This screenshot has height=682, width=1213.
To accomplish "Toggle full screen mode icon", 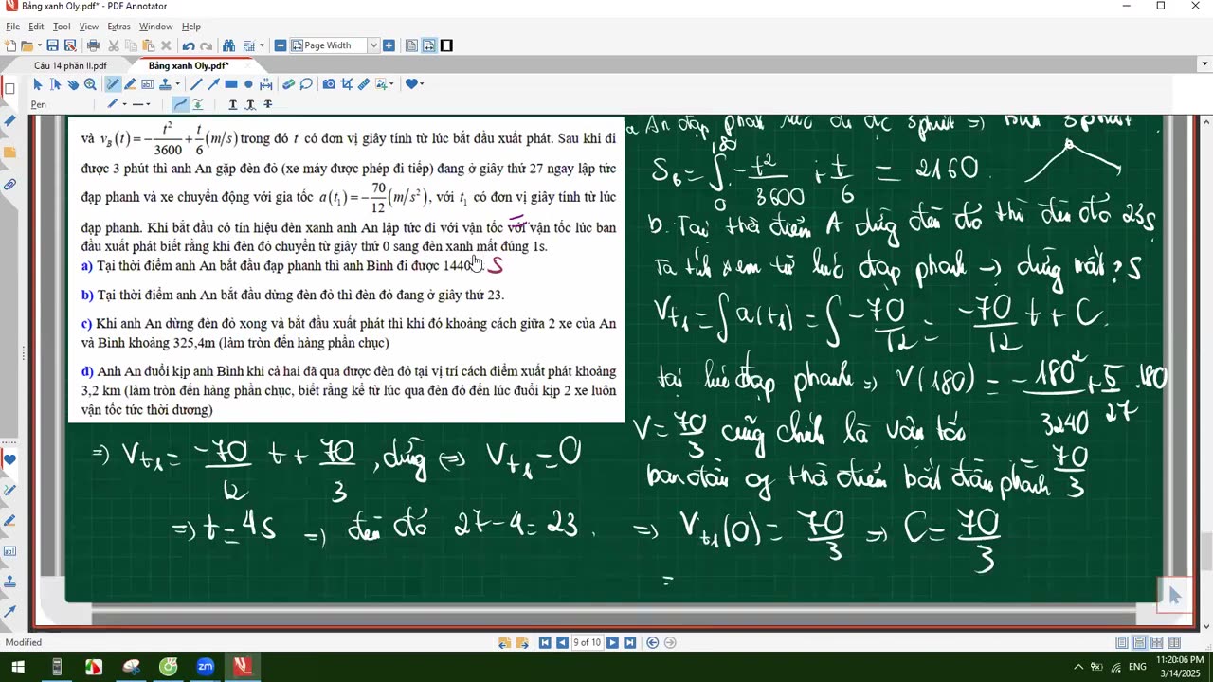I will [x=446, y=45].
